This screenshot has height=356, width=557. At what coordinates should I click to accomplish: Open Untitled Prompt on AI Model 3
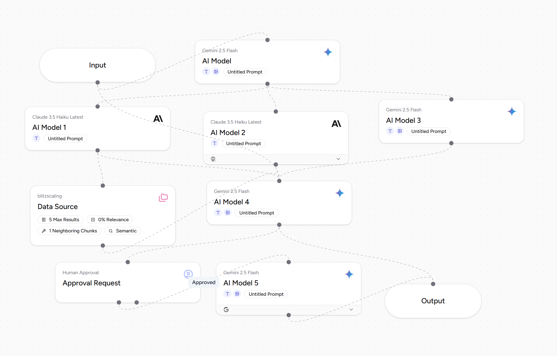[x=428, y=131]
